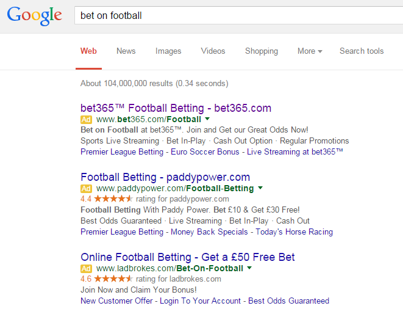
Task: Click the star rating for paddypower.com
Action: click(113, 199)
